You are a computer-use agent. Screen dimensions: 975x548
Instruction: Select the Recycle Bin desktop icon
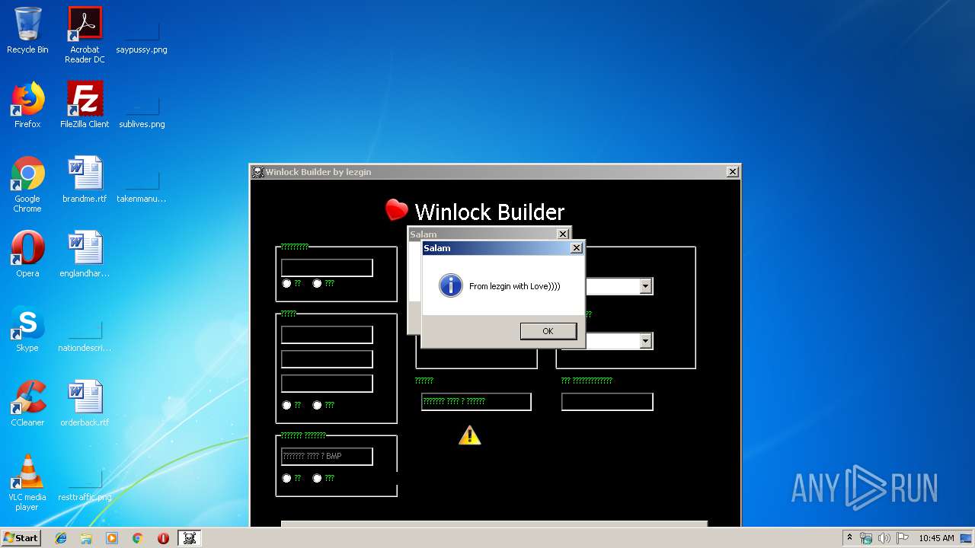27,31
